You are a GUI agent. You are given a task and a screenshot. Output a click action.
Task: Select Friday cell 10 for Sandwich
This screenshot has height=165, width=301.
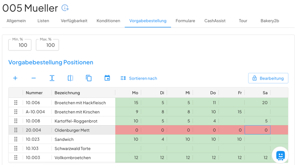[x=232, y=139]
